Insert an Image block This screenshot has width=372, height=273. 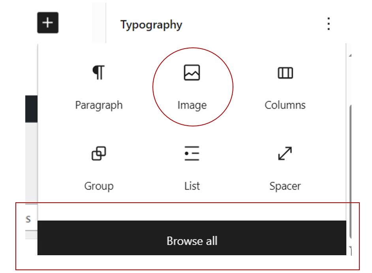click(x=192, y=72)
